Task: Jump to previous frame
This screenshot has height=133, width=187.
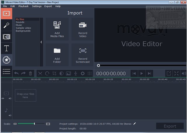Action: (x=134, y=73)
